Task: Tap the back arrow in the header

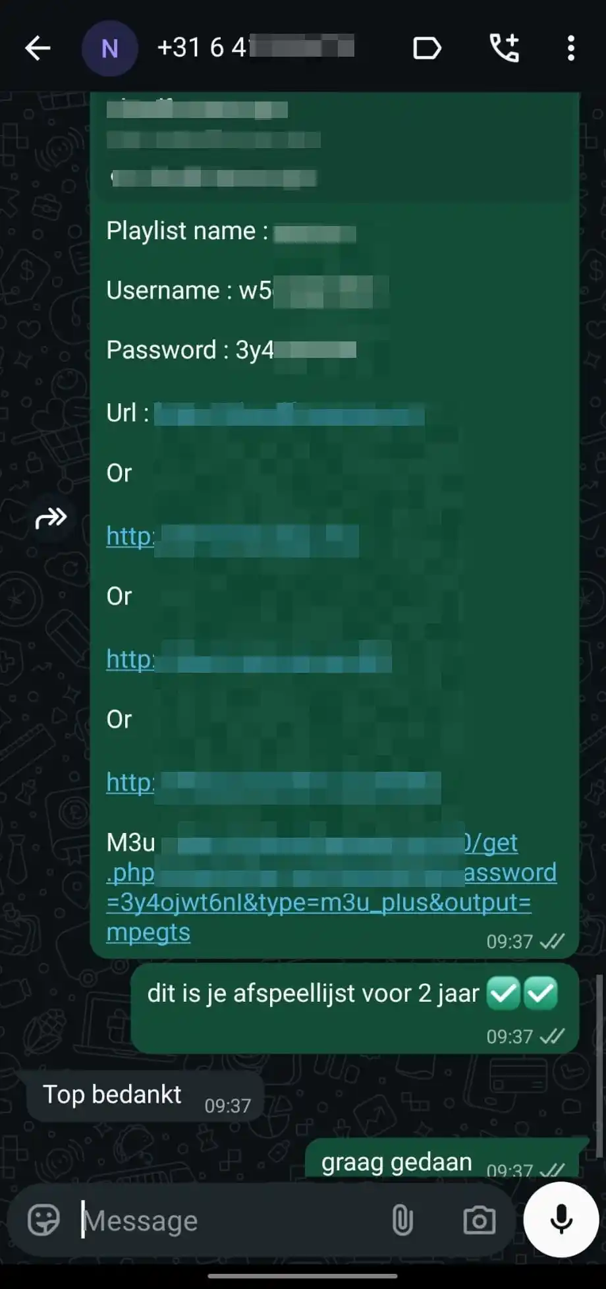Action: pyautogui.click(x=38, y=48)
